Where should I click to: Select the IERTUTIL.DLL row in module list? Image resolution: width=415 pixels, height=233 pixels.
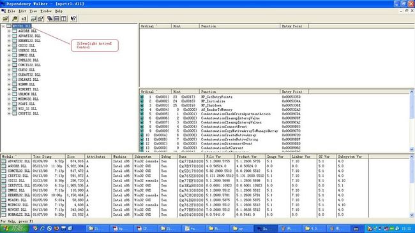[185, 185]
